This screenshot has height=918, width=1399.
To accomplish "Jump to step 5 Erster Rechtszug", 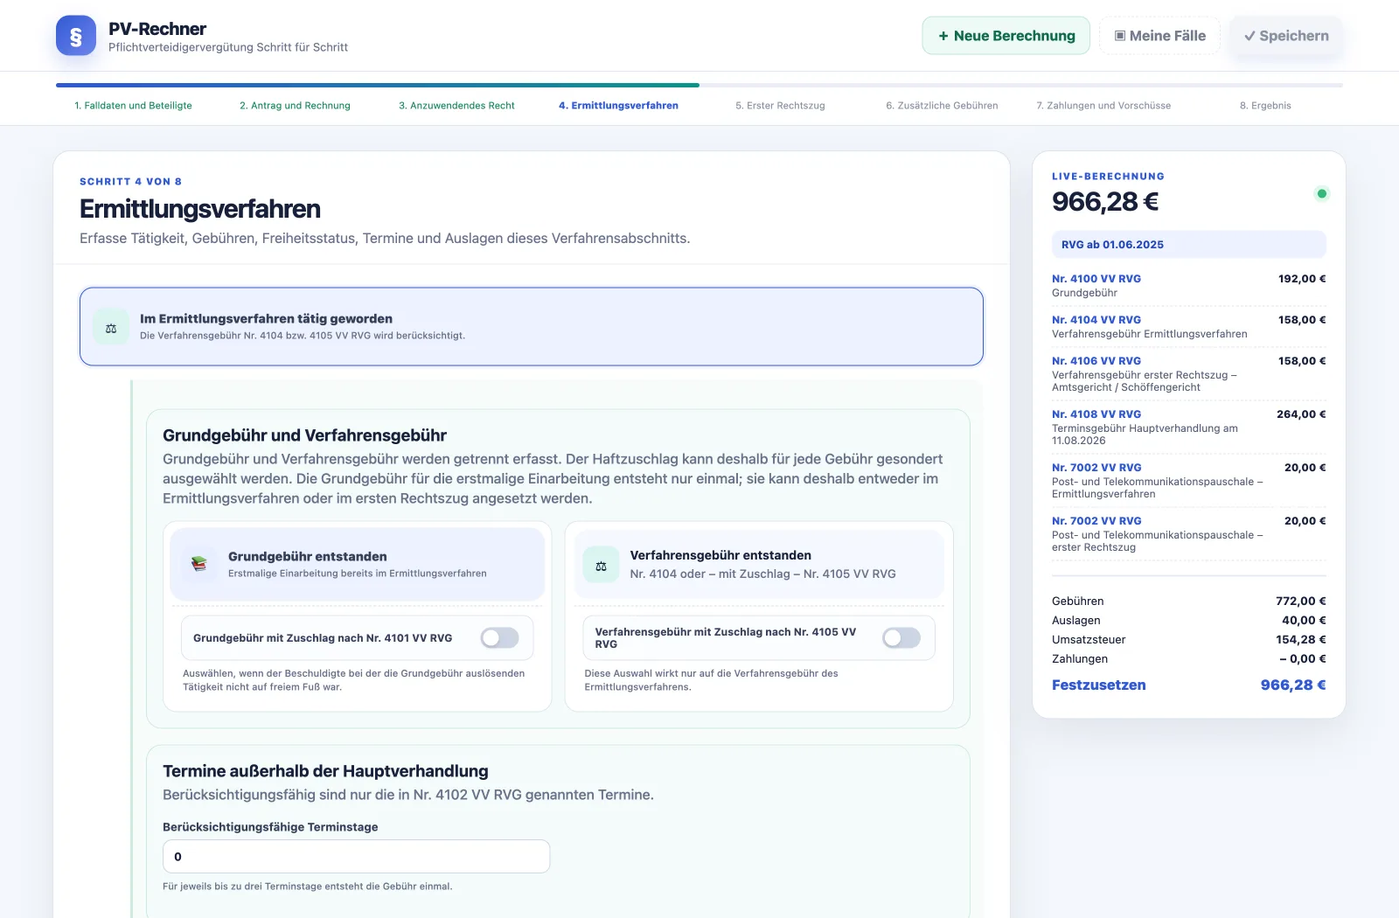I will [780, 106].
